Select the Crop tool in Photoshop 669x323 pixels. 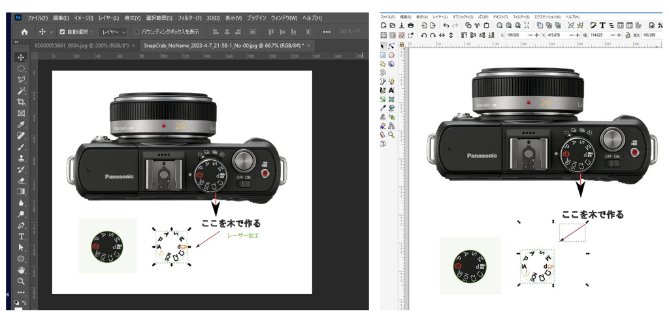tap(20, 102)
